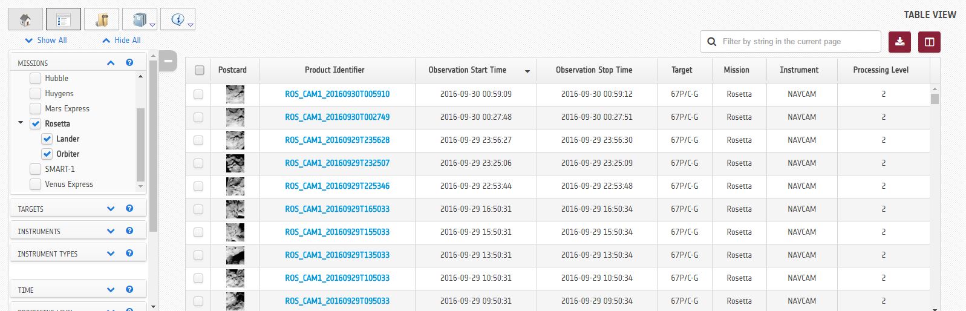Uncheck the Rosetta mission checkbox
The image size is (966, 311).
coord(36,123)
